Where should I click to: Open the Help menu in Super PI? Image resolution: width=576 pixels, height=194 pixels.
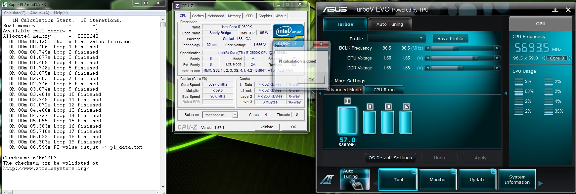pos(61,13)
